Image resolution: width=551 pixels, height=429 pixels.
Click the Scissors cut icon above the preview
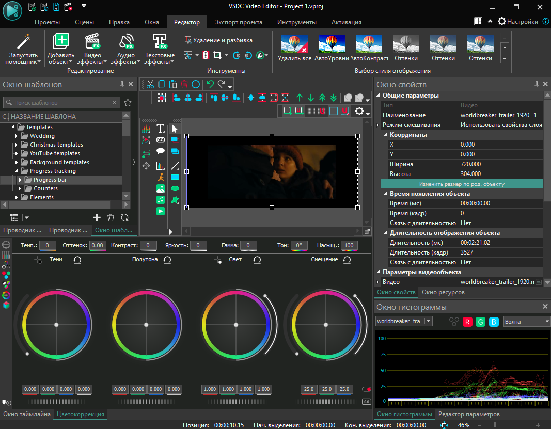(150, 85)
